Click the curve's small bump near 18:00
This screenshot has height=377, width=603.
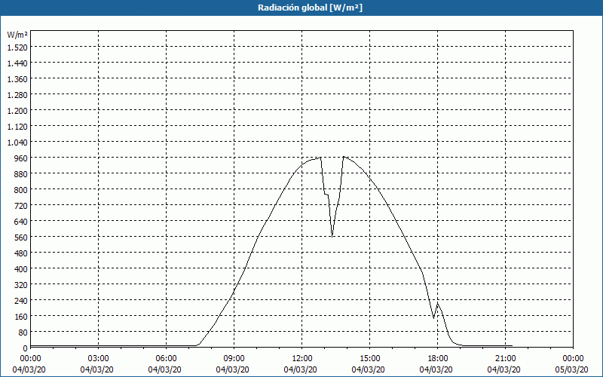point(437,304)
